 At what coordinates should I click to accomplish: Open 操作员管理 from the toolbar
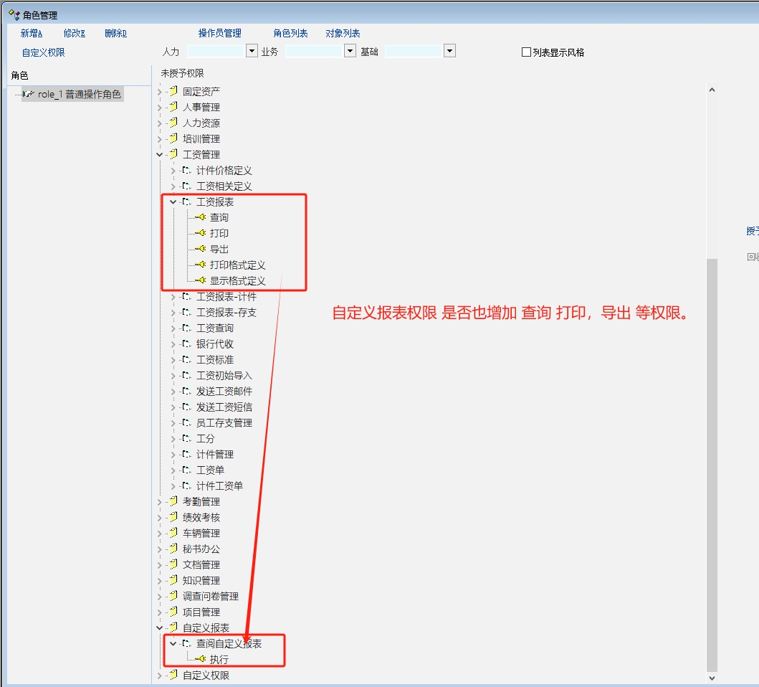tap(219, 33)
